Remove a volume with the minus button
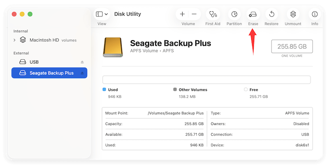The width and height of the screenshot is (329, 166). tap(194, 14)
